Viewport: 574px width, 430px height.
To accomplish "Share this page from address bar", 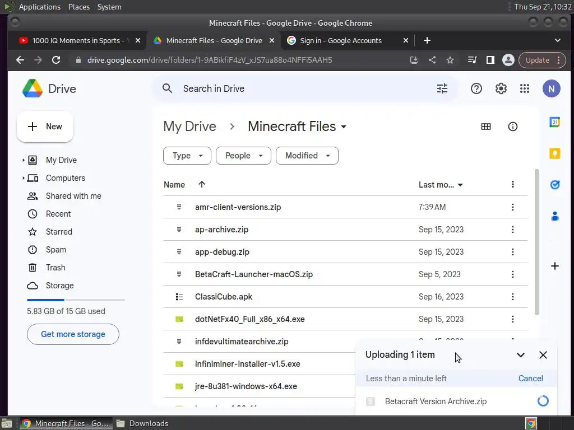I will tap(432, 60).
